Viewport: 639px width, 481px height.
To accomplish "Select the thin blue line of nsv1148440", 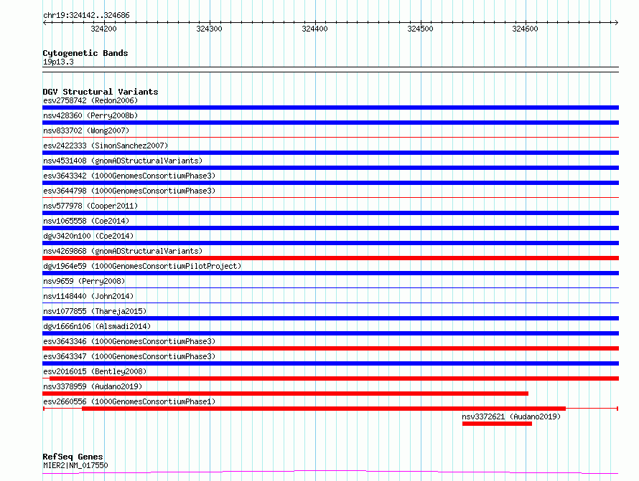I will 330,303.
